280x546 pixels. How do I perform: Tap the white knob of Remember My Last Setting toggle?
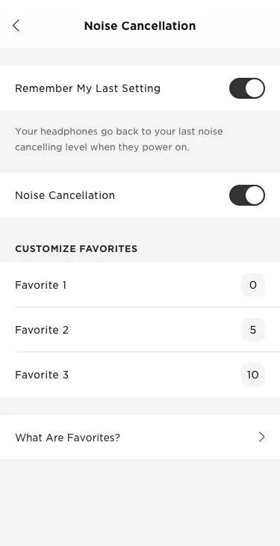pyautogui.click(x=255, y=88)
